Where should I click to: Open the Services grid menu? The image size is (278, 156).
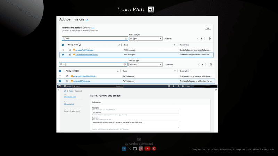(x=67, y=86)
